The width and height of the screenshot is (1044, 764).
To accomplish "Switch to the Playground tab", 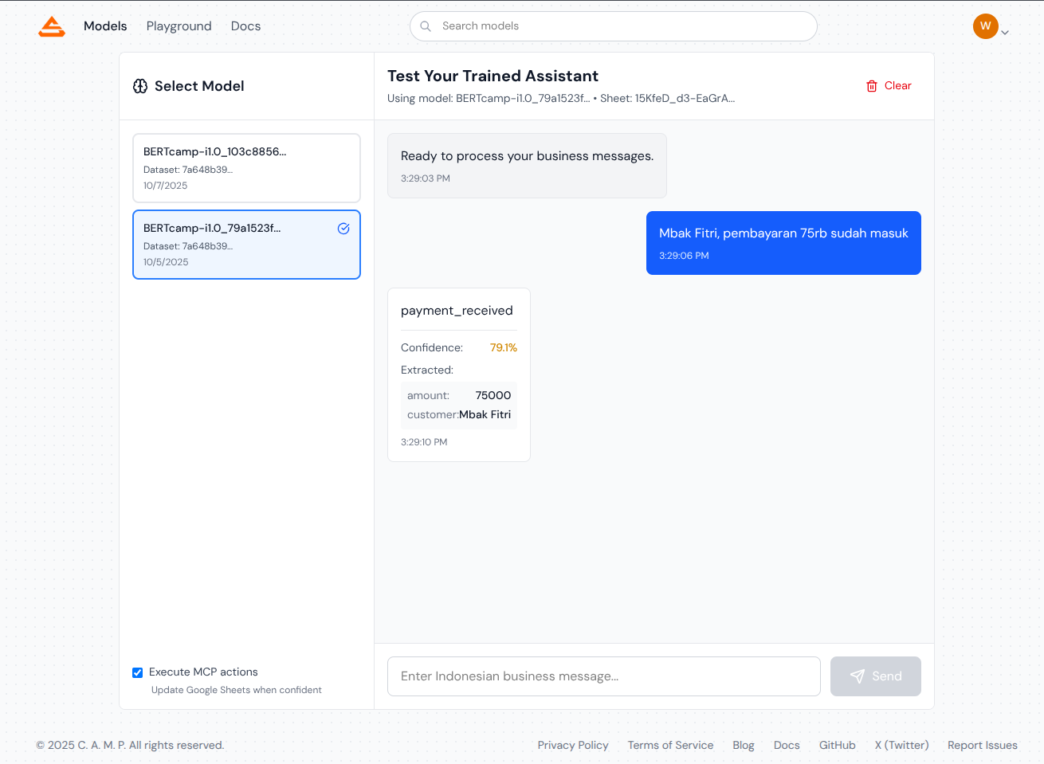I will coord(179,26).
